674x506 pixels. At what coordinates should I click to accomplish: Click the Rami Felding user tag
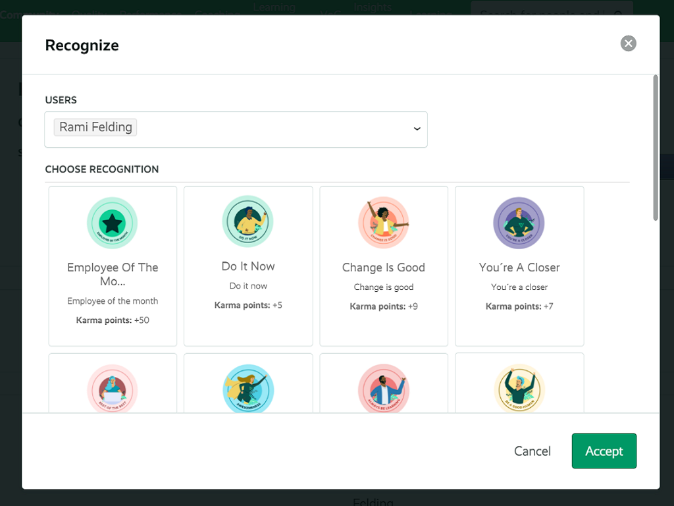pyautogui.click(x=95, y=127)
